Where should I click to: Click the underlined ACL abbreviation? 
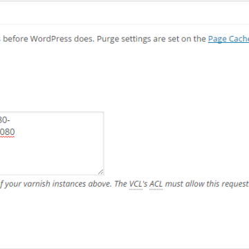point(156,184)
